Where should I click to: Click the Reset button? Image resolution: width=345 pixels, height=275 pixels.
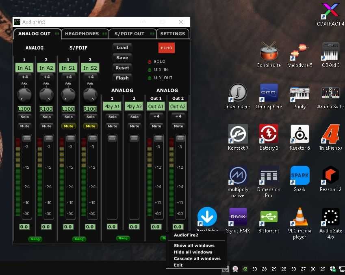[x=122, y=68]
